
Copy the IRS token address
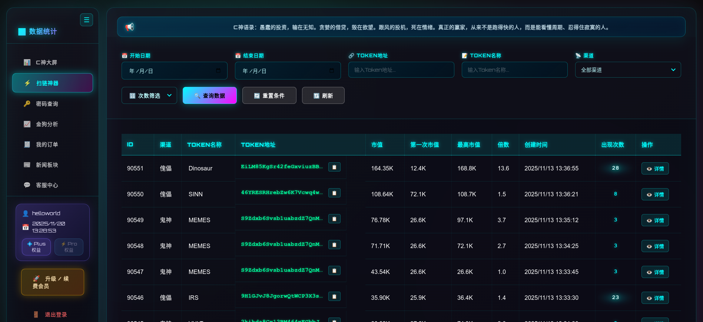334,296
